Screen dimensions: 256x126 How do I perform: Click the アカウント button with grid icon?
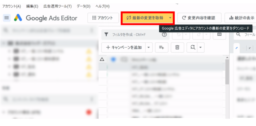pyautogui.click(x=103, y=18)
